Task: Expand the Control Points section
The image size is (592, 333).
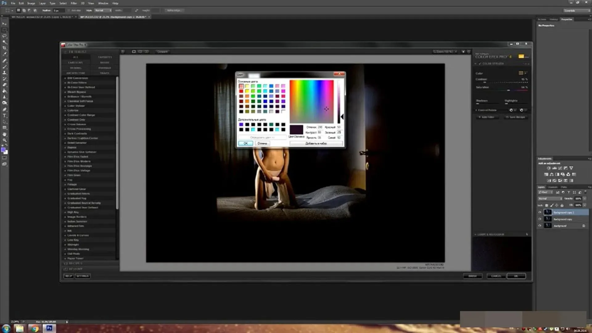Action: (x=476, y=110)
